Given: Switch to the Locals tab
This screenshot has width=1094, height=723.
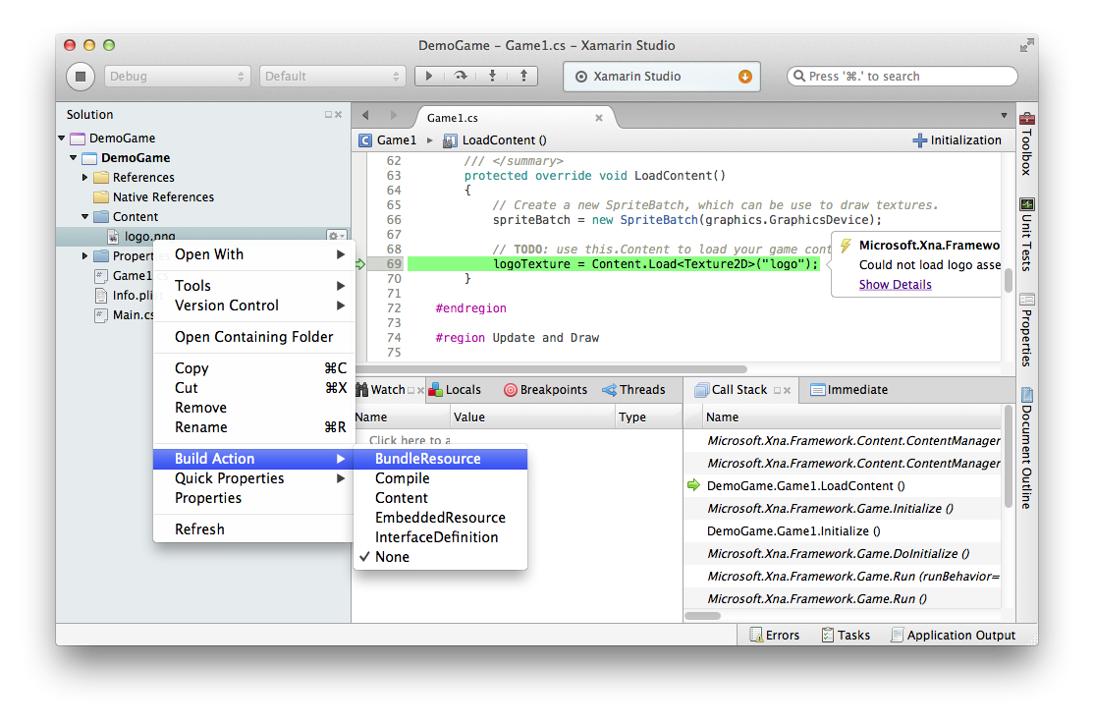Looking at the screenshot, I should [x=455, y=390].
